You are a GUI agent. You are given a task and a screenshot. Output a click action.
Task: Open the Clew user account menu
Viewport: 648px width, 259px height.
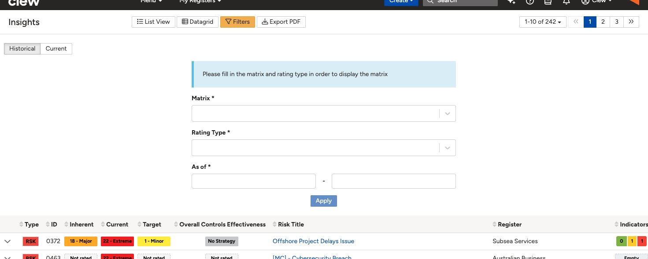tap(596, 1)
